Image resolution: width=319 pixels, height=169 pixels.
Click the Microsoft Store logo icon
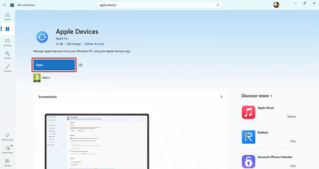[x=12, y=5]
